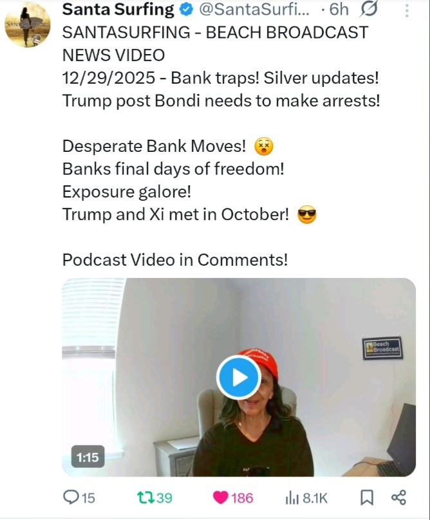Image resolution: width=430 pixels, height=520 pixels.
Task: Click the reply speech bubble icon
Action: click(x=70, y=497)
